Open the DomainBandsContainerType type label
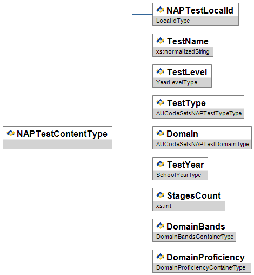254x275 pixels. pos(195,237)
